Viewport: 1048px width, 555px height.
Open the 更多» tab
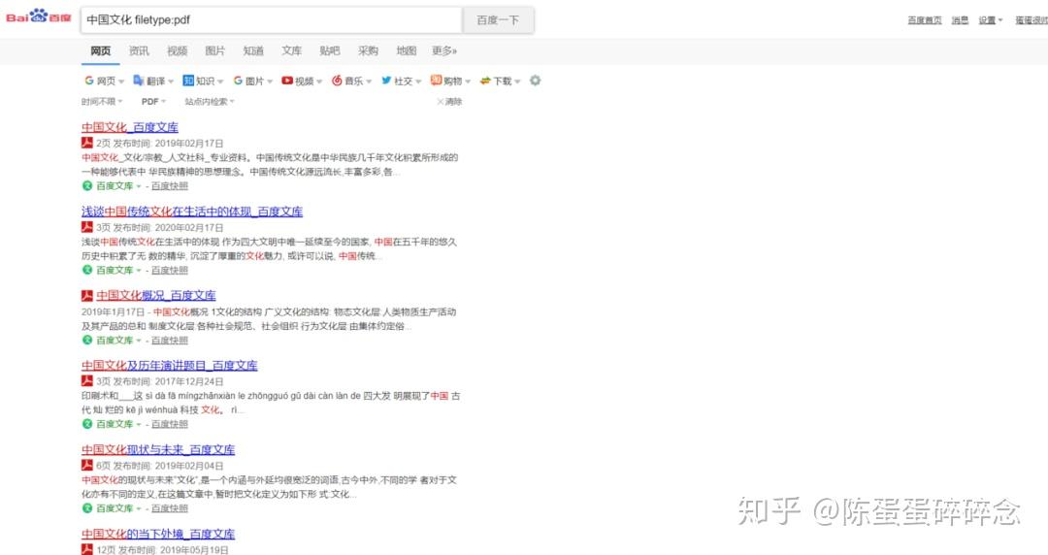pyautogui.click(x=444, y=50)
